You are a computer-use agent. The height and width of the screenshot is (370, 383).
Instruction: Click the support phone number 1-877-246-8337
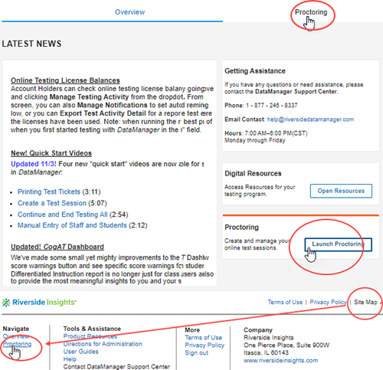(x=272, y=105)
